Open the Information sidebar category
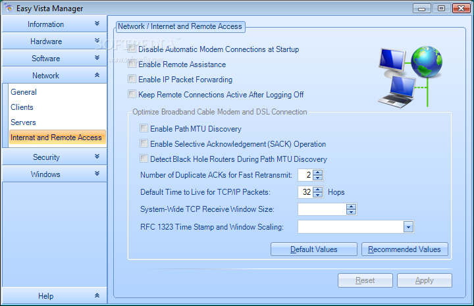 tap(55, 24)
